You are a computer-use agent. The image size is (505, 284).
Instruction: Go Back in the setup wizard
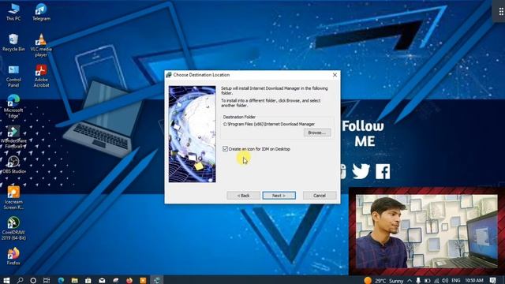tap(244, 196)
